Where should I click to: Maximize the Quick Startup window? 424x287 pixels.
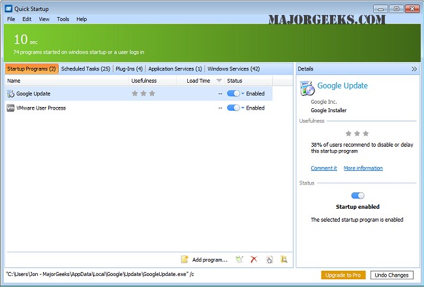[x=396, y=9]
